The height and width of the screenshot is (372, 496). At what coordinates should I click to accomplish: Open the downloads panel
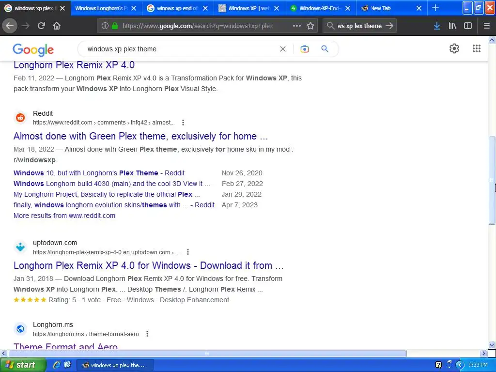click(x=437, y=26)
